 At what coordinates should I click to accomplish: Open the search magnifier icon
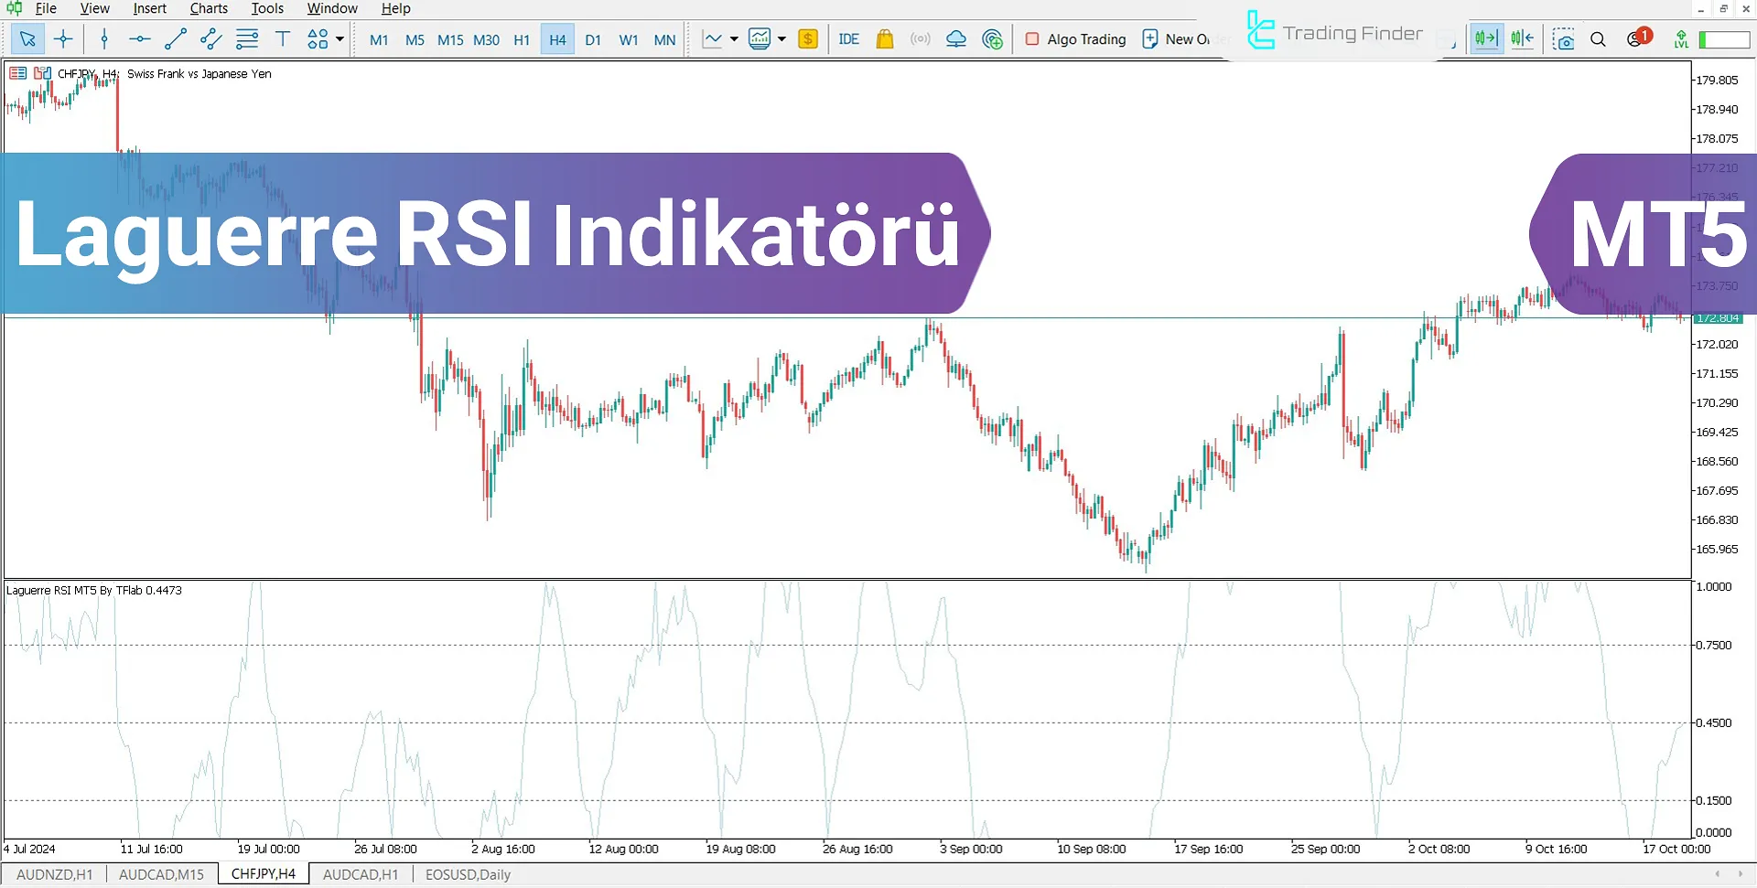[x=1598, y=39]
